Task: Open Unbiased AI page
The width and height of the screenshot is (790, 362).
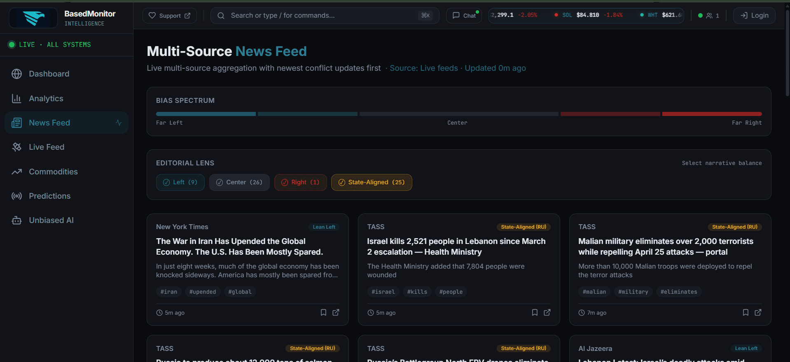Action: point(66,220)
